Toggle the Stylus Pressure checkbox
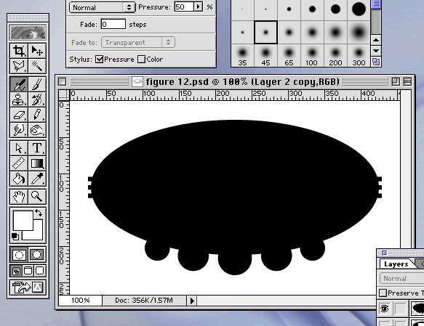The image size is (424, 326). (x=99, y=59)
